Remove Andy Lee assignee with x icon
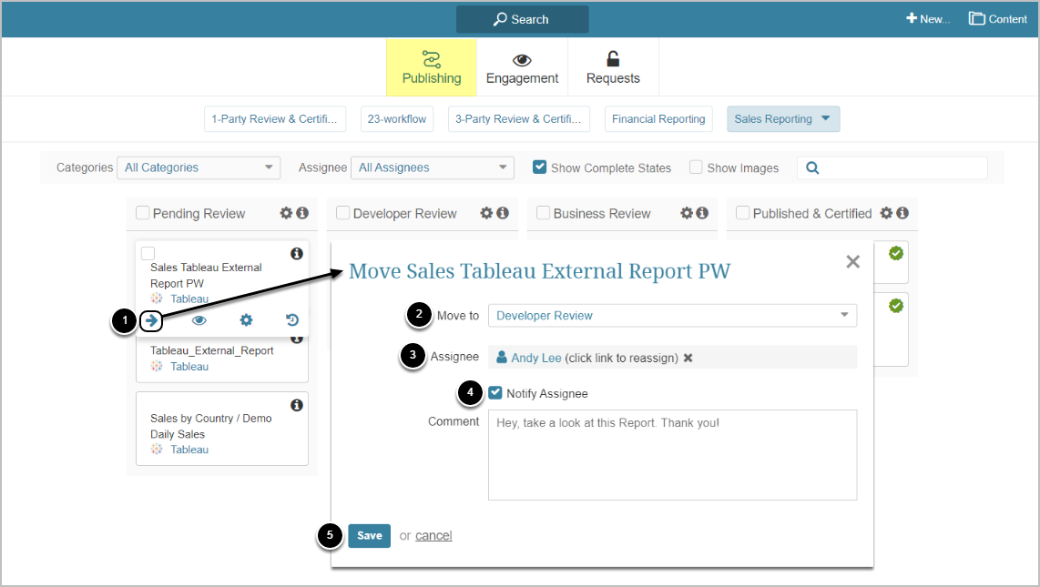 688,358
